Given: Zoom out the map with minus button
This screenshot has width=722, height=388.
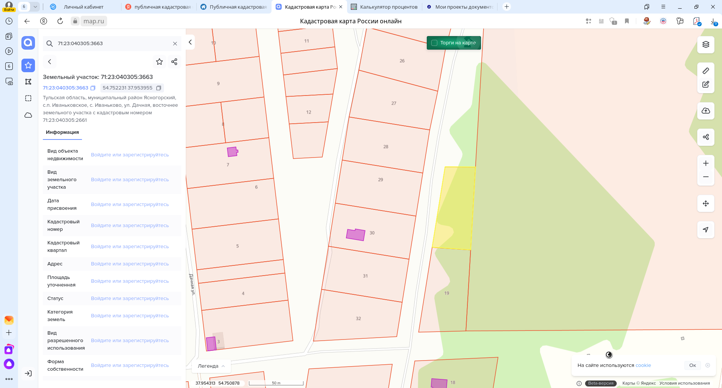Looking at the screenshot, I should tap(705, 177).
